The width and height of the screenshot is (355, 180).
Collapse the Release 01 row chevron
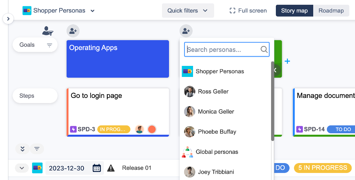tap(22, 168)
